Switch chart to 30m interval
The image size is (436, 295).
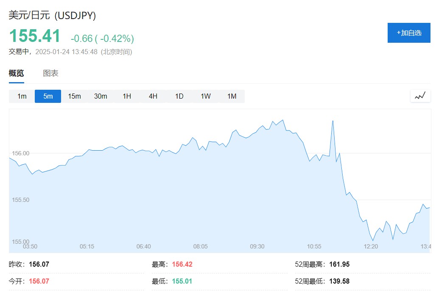tap(101, 96)
